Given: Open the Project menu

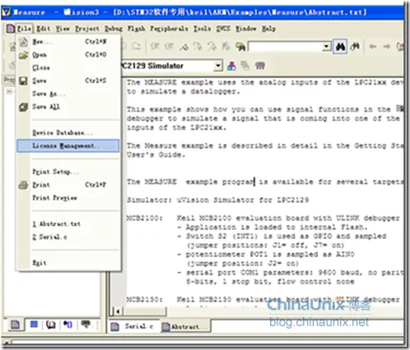Looking at the screenshot, I should click(x=87, y=29).
